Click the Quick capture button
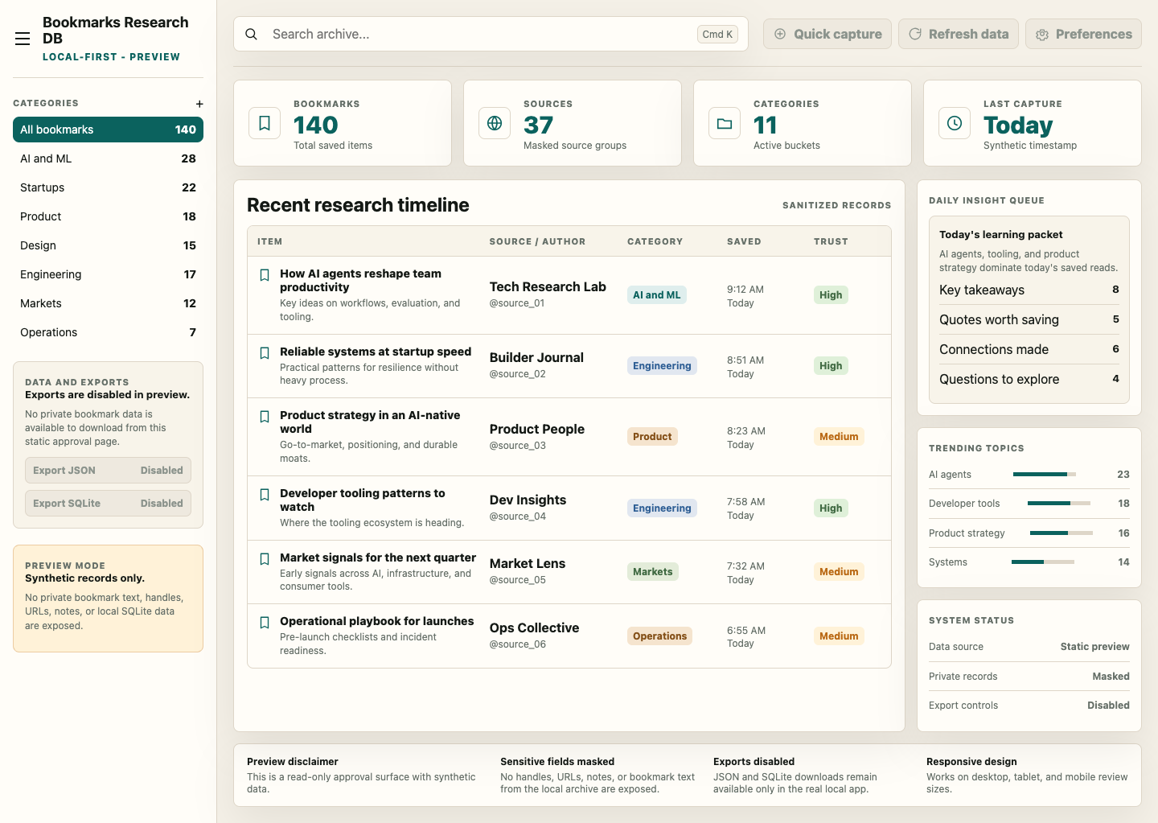This screenshot has width=1158, height=823. [x=827, y=34]
